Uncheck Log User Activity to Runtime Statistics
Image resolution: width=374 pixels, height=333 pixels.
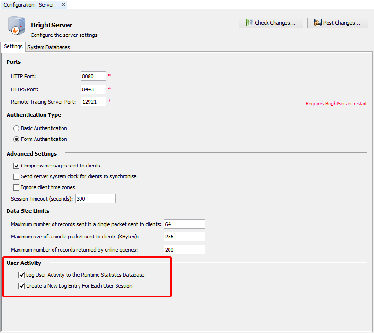22,275
